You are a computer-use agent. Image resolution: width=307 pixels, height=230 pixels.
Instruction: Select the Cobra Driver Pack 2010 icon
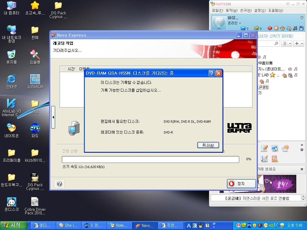(35, 206)
